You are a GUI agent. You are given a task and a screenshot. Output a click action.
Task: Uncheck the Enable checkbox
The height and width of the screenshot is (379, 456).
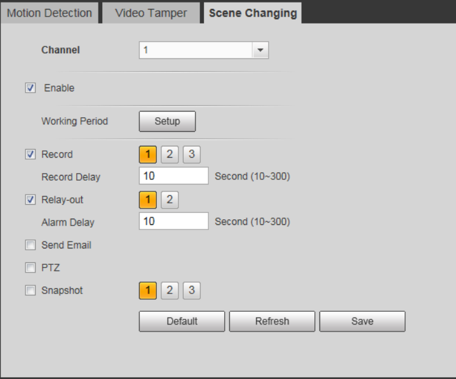[x=30, y=88]
